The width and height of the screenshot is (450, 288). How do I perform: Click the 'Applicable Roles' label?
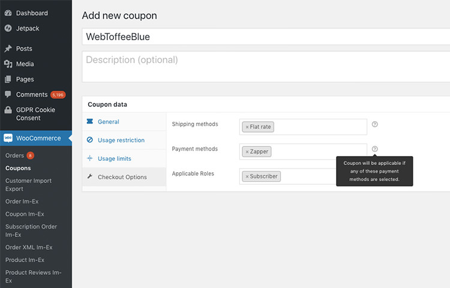pos(193,173)
